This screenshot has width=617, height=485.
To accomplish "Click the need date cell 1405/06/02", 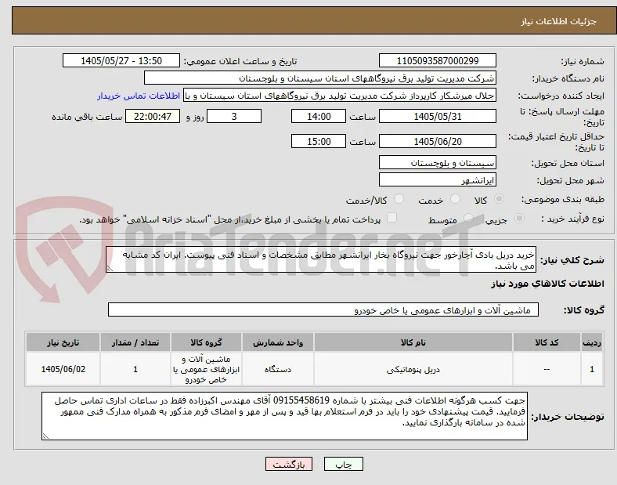I will (63, 369).
